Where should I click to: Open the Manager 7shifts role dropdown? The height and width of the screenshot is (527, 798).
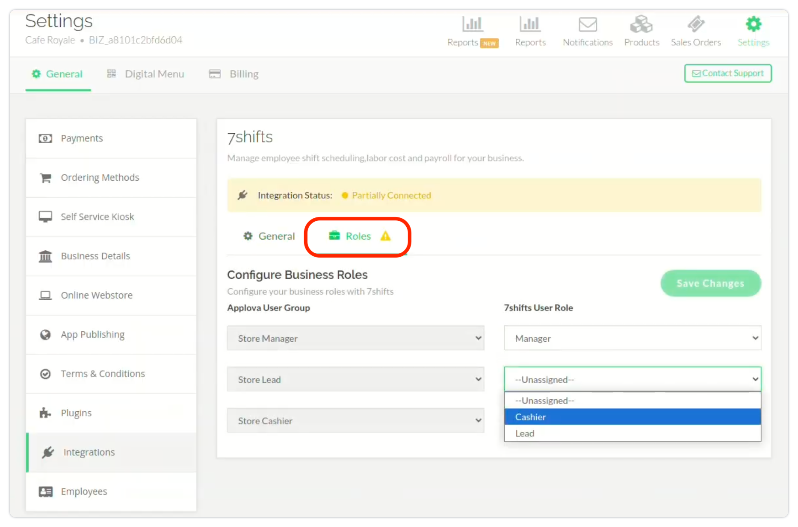(632, 338)
